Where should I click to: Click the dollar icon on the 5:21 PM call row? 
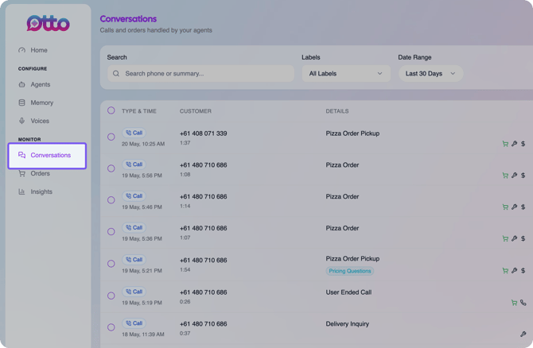(x=523, y=270)
